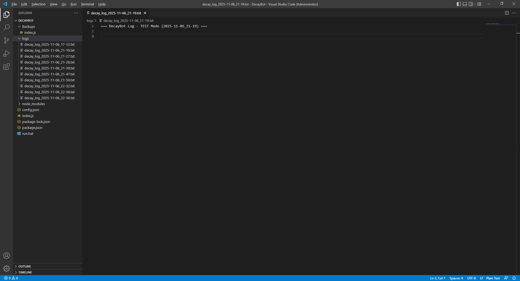Expand the OUTLINE section
The width and height of the screenshot is (520, 281).
pyautogui.click(x=48, y=266)
